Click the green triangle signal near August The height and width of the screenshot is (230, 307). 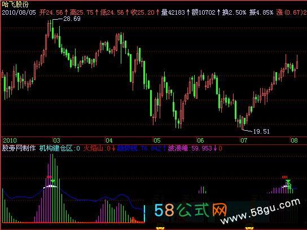[x=288, y=182]
